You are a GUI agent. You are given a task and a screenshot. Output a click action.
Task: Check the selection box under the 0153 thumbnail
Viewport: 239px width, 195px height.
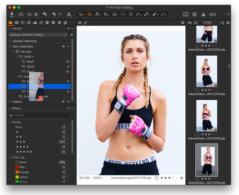click(197, 90)
